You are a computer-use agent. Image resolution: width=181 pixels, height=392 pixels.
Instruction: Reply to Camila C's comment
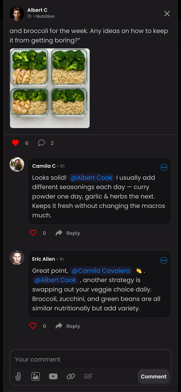point(68,233)
